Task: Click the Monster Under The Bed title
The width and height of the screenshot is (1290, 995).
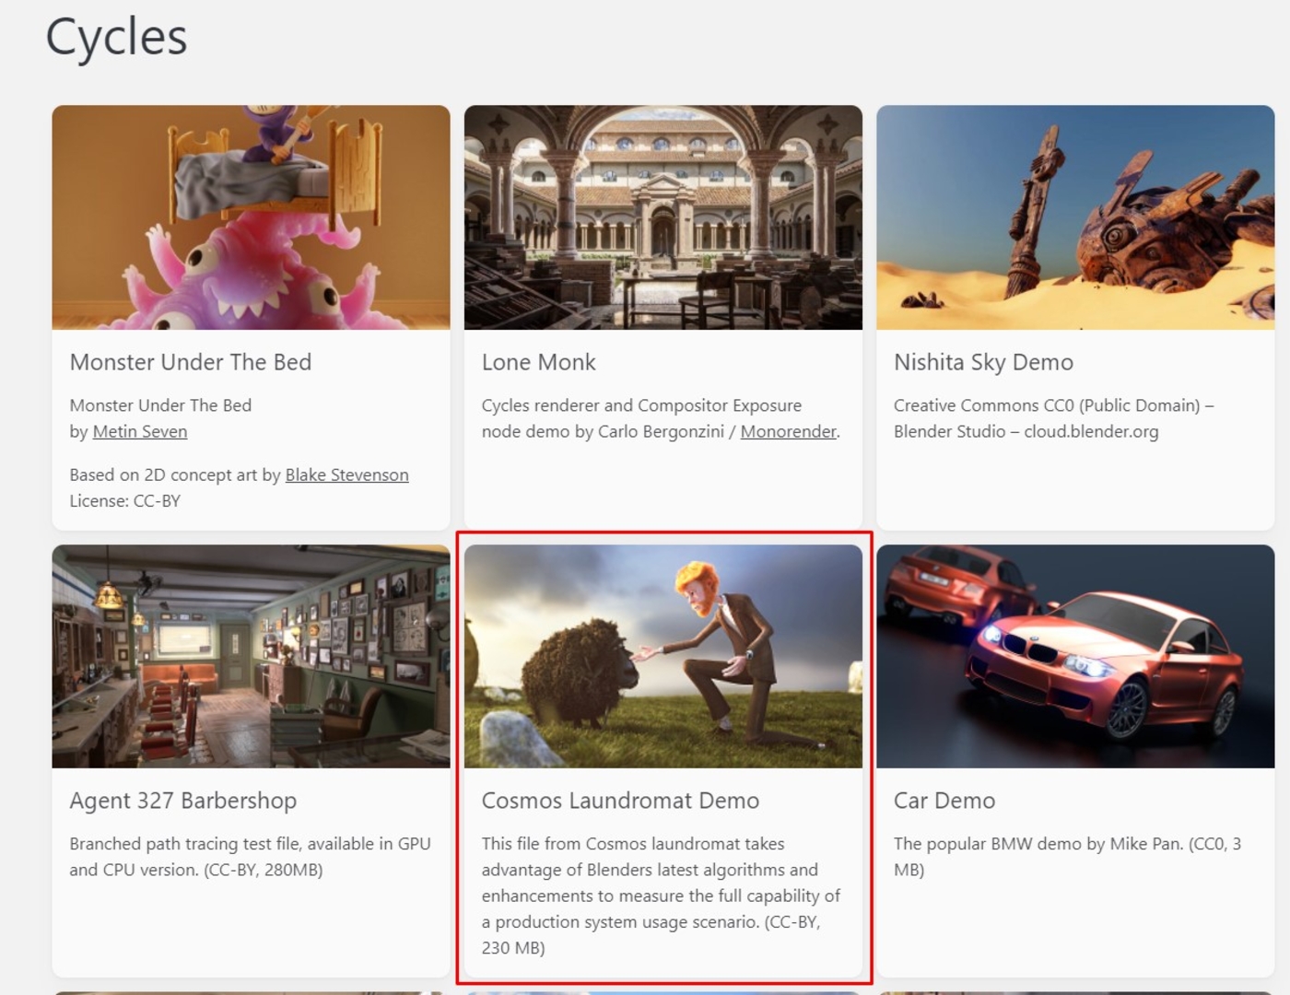Action: click(191, 362)
